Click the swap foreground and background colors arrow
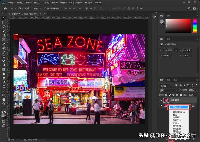The height and width of the screenshot is (142, 200). [x=5, y=112]
